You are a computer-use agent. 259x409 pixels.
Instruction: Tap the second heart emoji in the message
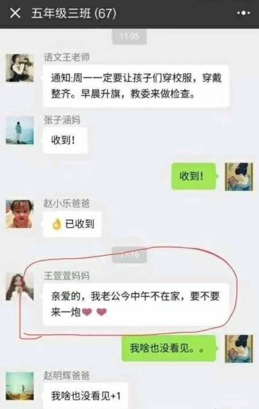(x=101, y=312)
